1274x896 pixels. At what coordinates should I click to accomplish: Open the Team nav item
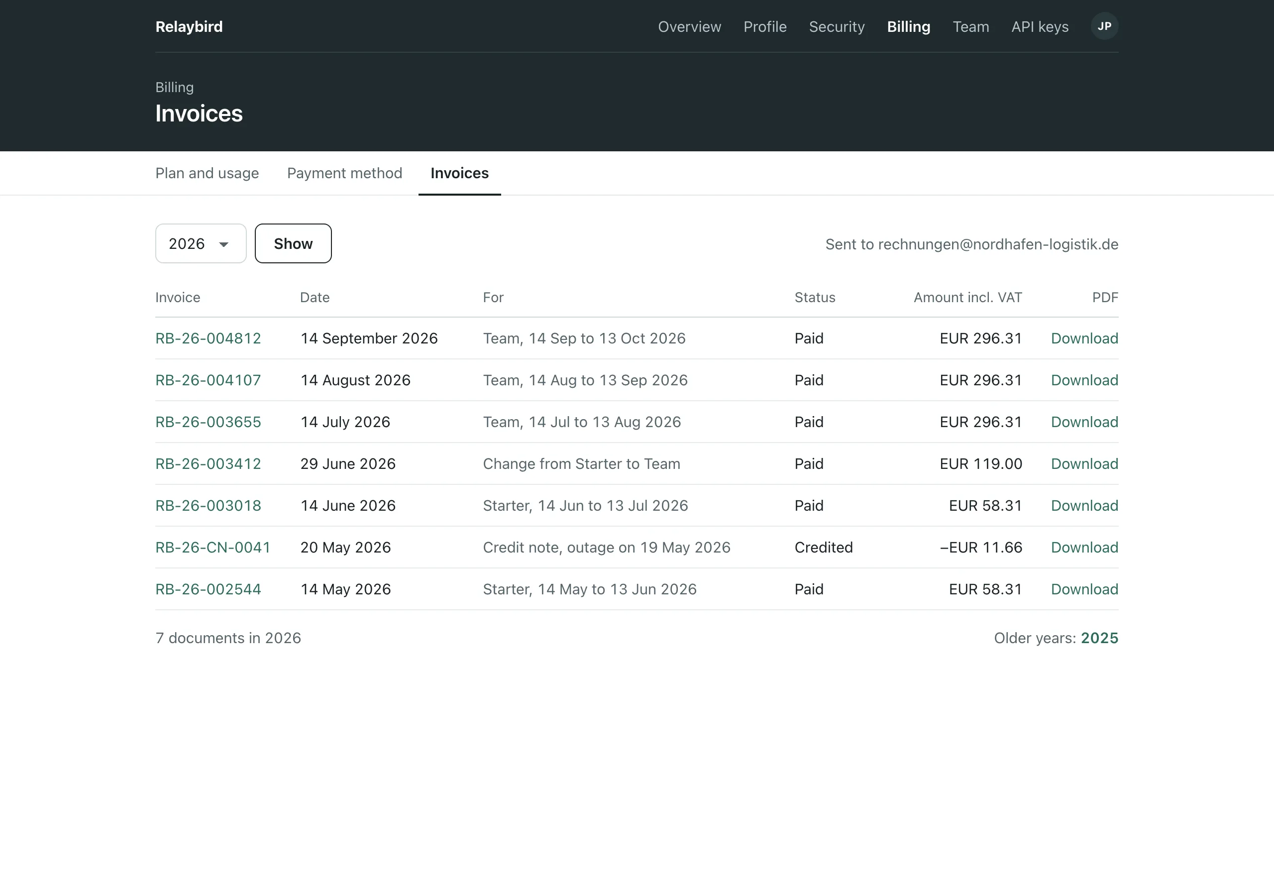970,27
